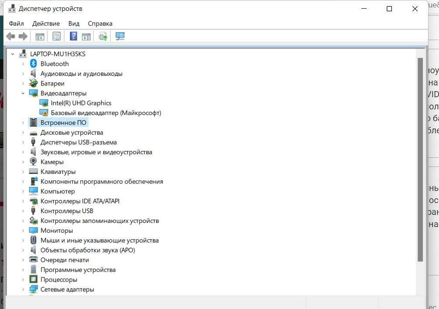Open the Действие menu
439x309 pixels.
tap(46, 24)
